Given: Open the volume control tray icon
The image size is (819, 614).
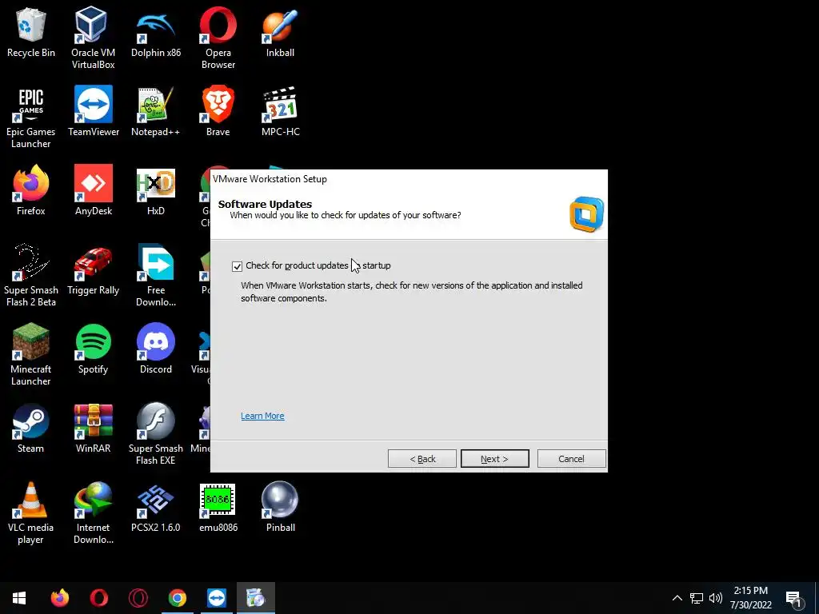Looking at the screenshot, I should (x=716, y=598).
